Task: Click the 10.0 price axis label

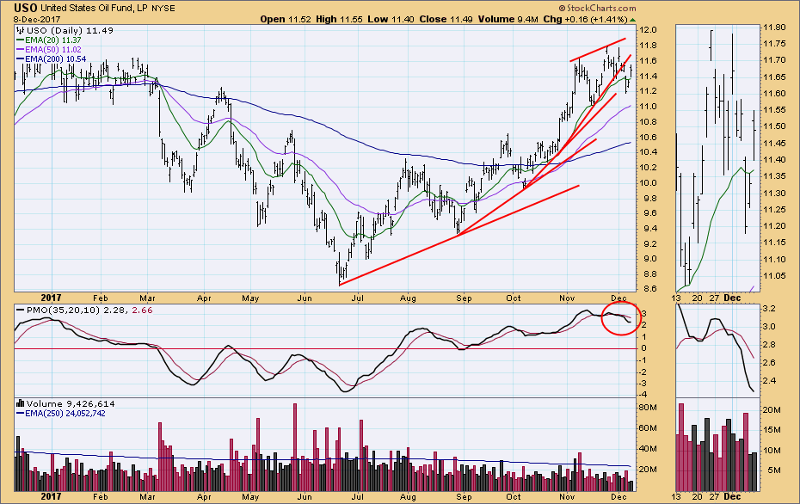Action: point(649,182)
